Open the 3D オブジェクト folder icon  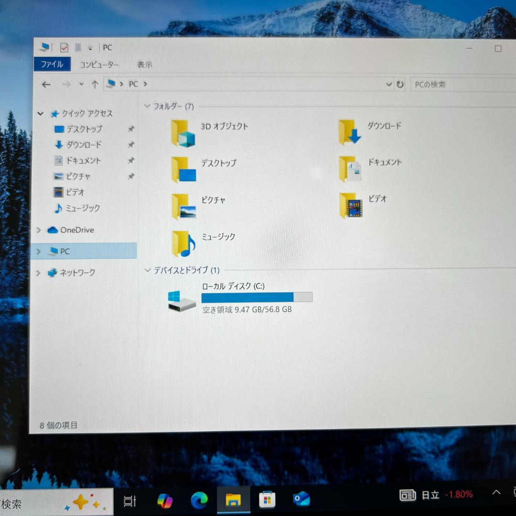coord(183,133)
